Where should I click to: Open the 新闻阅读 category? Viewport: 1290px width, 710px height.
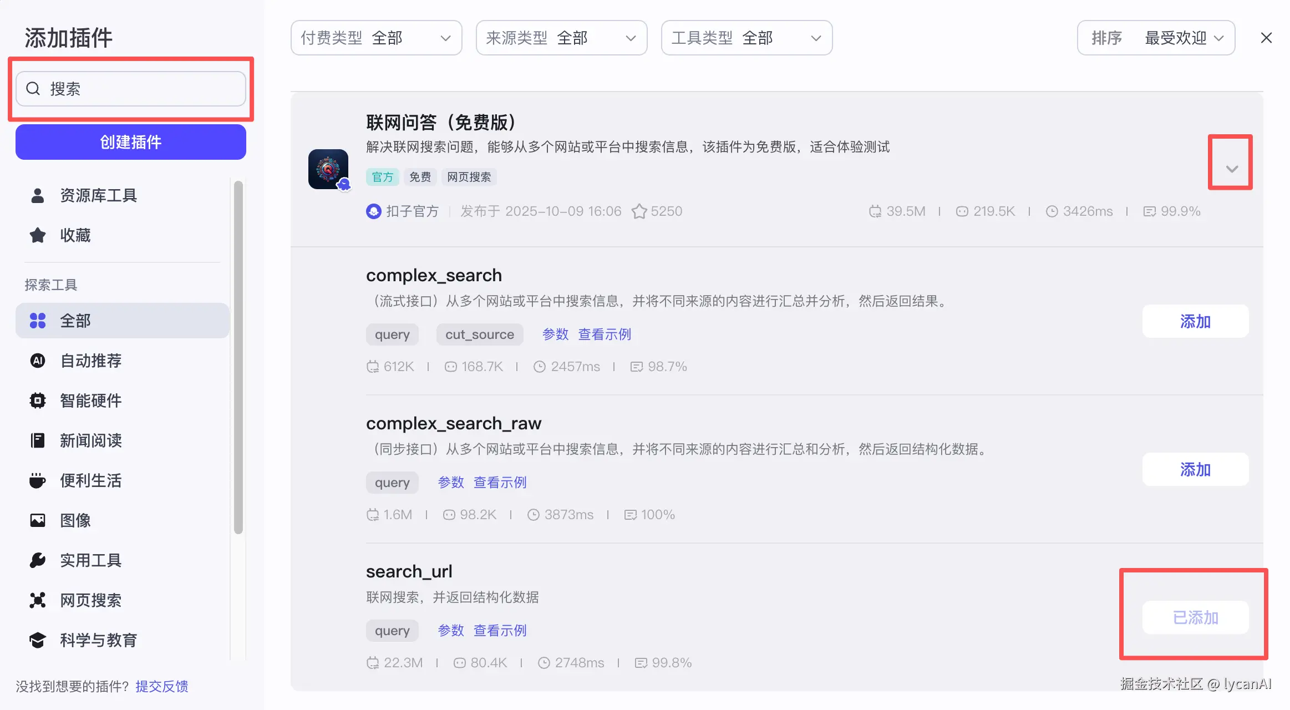coord(90,440)
